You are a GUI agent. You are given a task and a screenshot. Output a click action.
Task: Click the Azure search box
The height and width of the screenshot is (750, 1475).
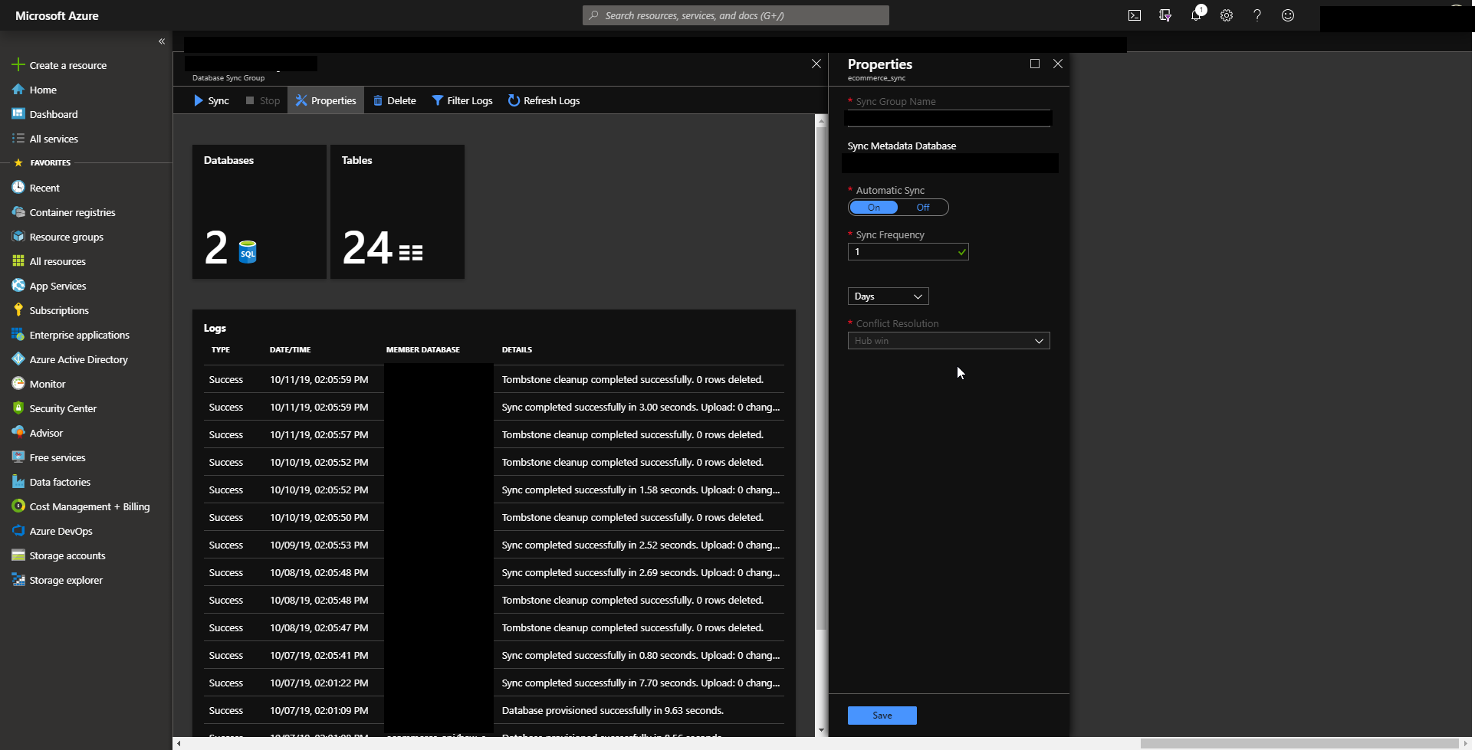tap(736, 15)
